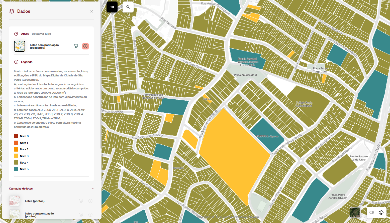This screenshot has width=390, height=223.
Task: Click the black TD logo button
Action: tap(112, 7)
